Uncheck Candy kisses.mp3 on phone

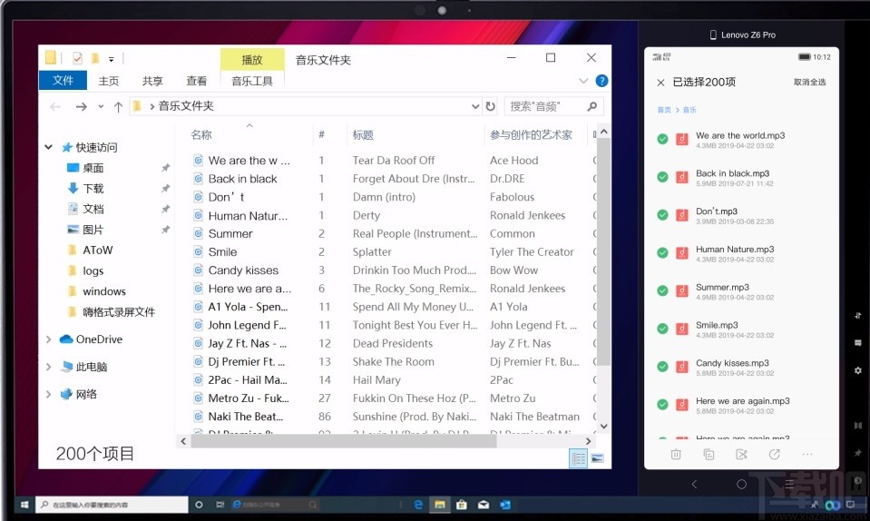[662, 367]
